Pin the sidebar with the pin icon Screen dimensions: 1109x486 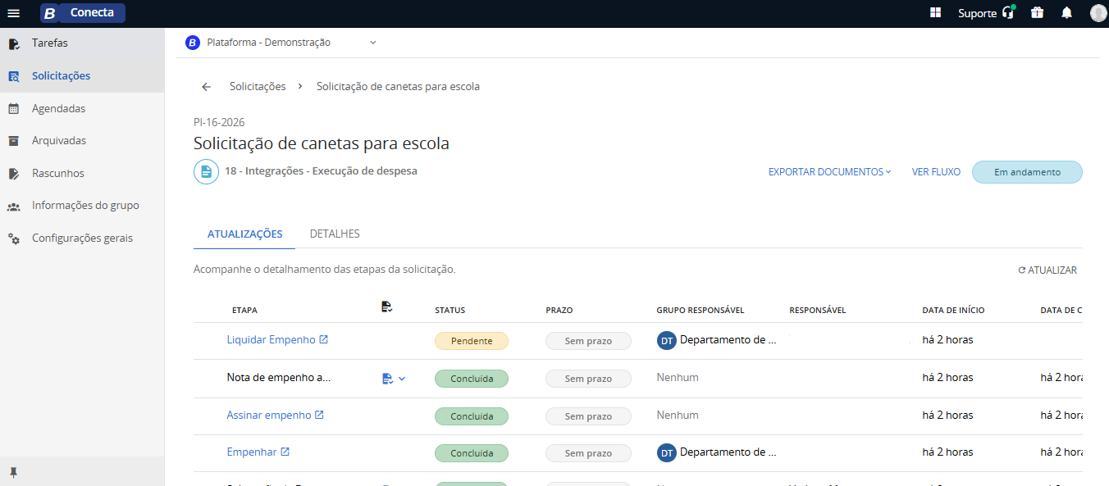click(x=13, y=473)
